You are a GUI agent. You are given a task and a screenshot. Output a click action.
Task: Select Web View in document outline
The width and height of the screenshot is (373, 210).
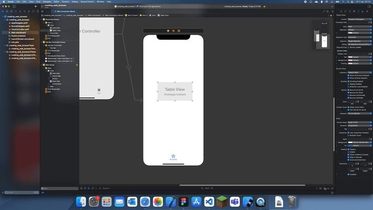coord(56,81)
